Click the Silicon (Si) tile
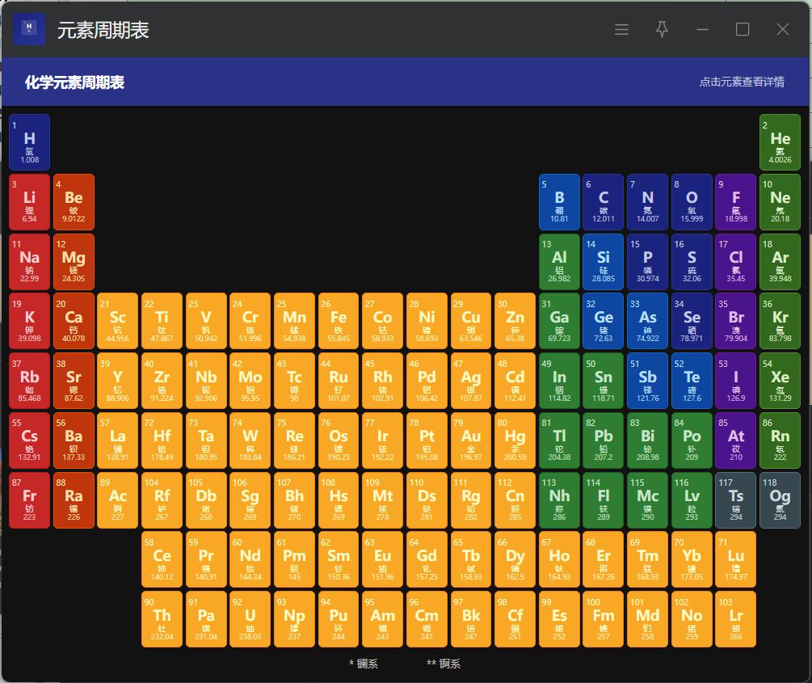Viewport: 812px width, 683px height. pos(604,262)
